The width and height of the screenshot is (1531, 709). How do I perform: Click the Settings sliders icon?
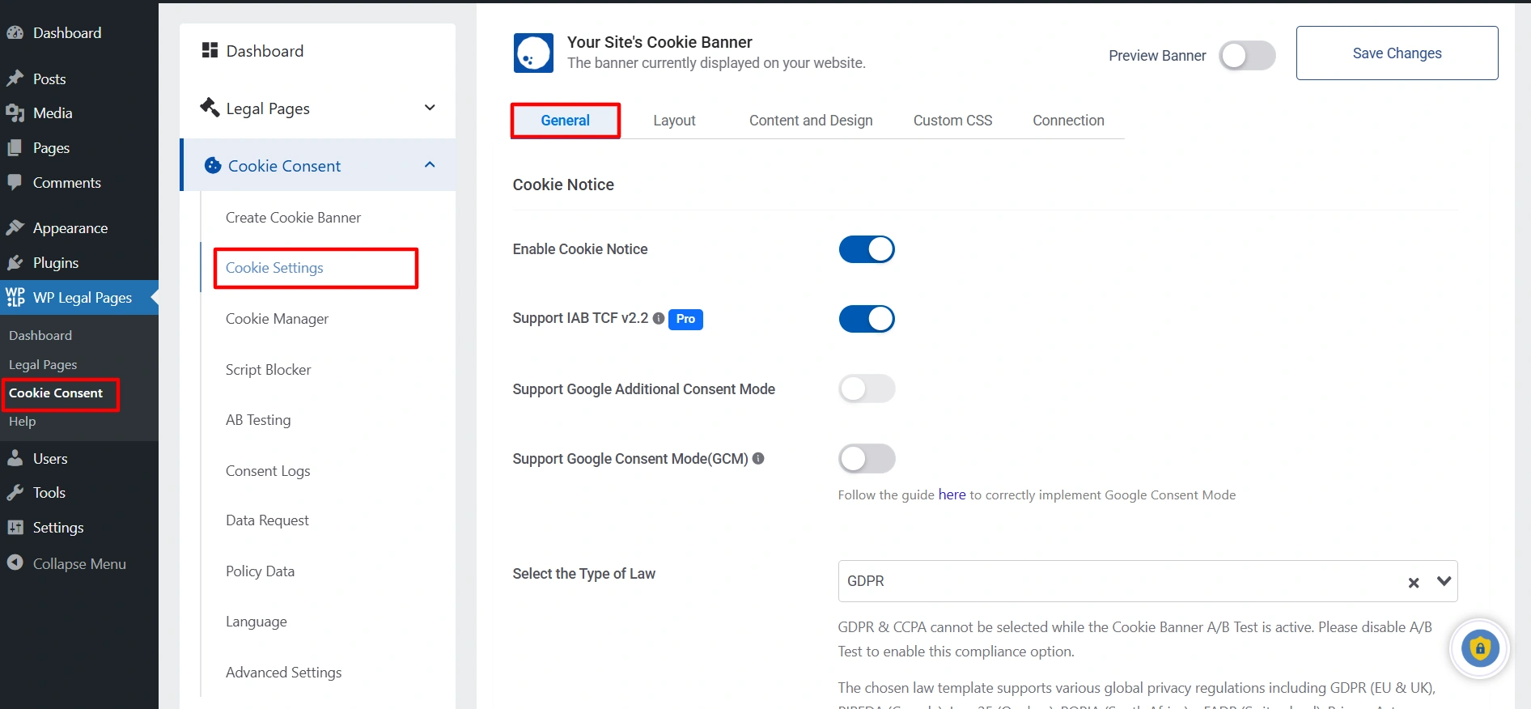click(15, 528)
